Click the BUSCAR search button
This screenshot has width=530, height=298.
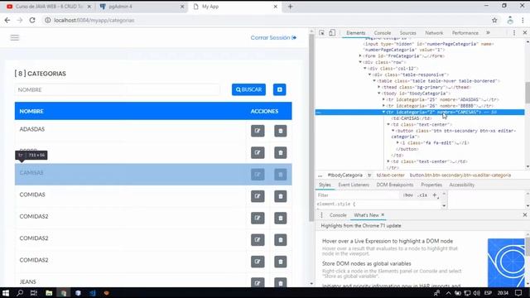pyautogui.click(x=248, y=89)
